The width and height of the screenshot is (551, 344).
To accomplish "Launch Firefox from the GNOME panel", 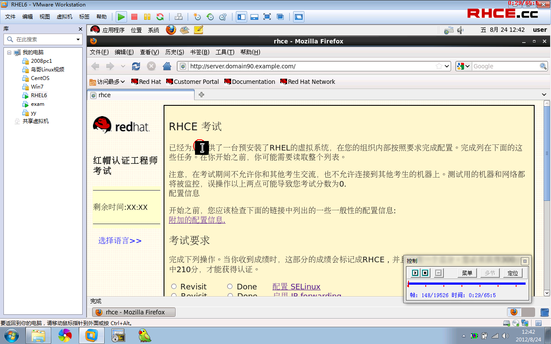I will [x=171, y=30].
